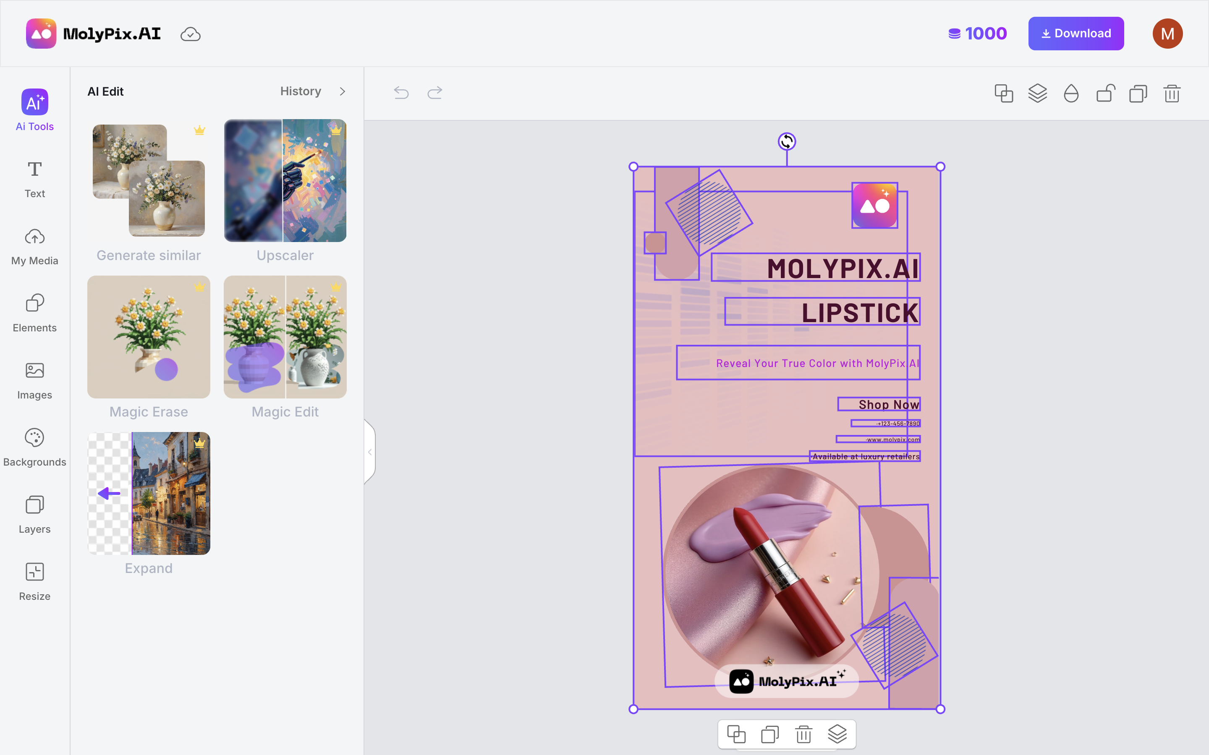This screenshot has width=1209, height=755.
Task: Click the Download button
Action: [1076, 34]
